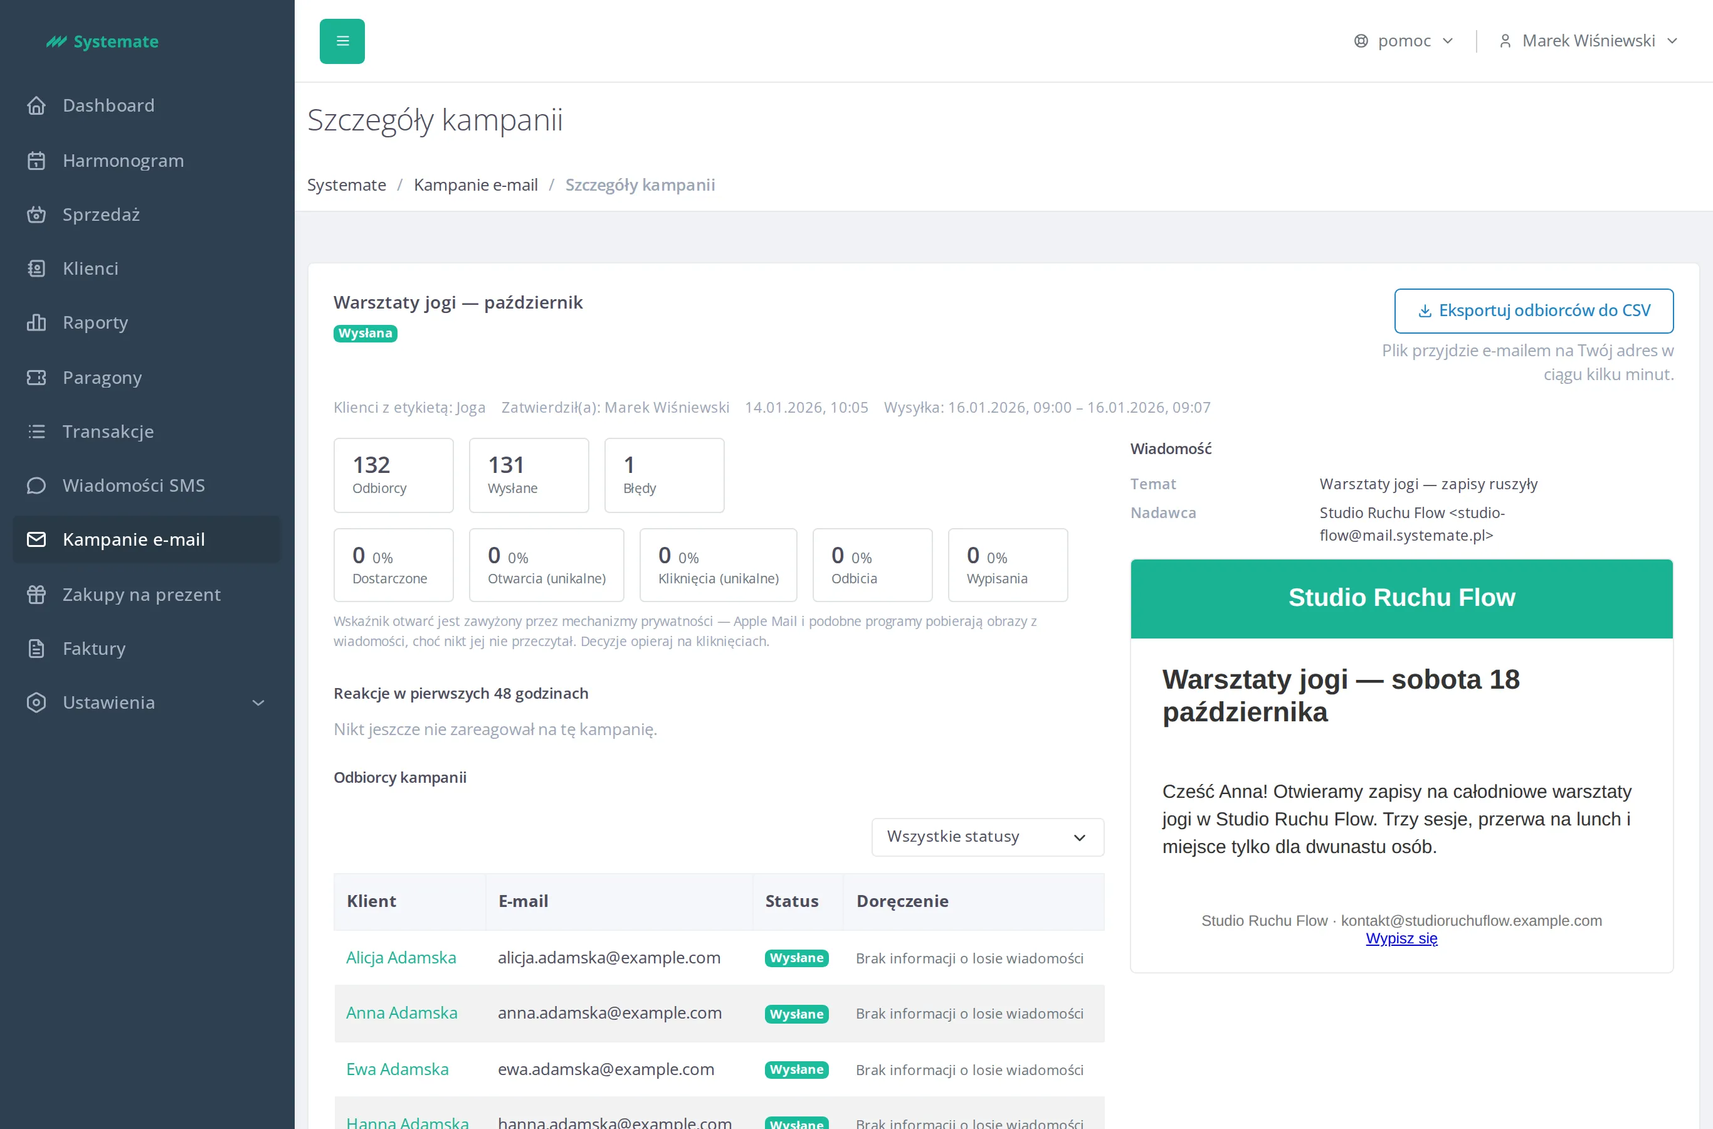Click Wysłane badge in Alicja Adamska row
The width and height of the screenshot is (1713, 1129).
click(797, 958)
